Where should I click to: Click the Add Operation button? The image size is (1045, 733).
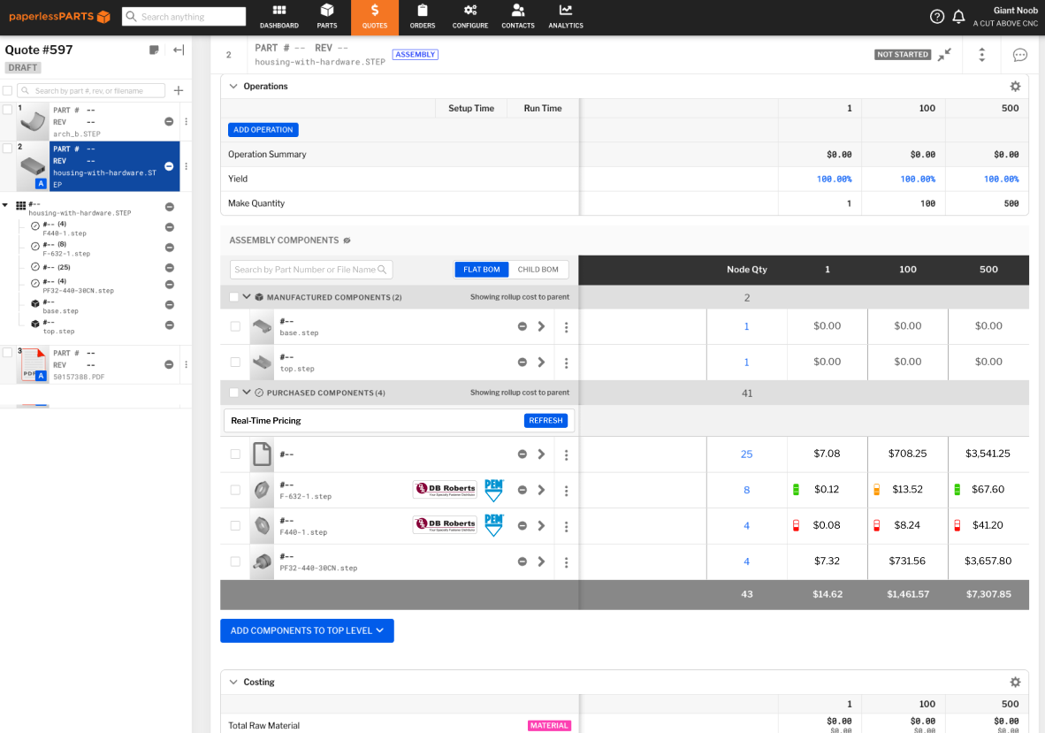(x=263, y=129)
